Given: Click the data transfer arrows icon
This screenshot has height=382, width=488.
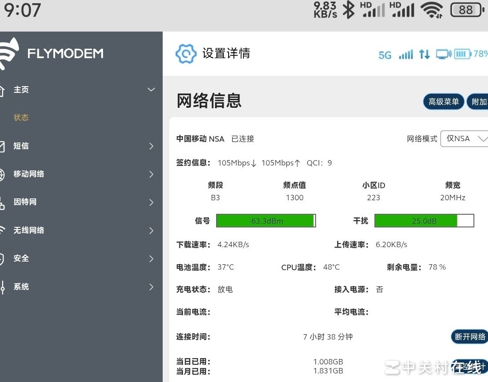Looking at the screenshot, I should pyautogui.click(x=424, y=55).
